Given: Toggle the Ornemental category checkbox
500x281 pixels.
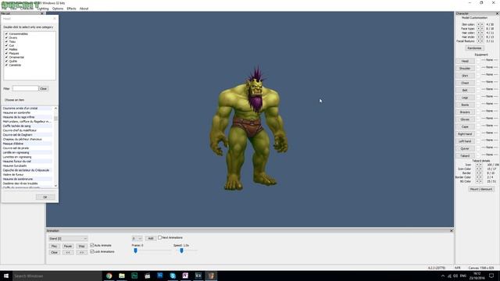Looking at the screenshot, I should [x=6, y=57].
